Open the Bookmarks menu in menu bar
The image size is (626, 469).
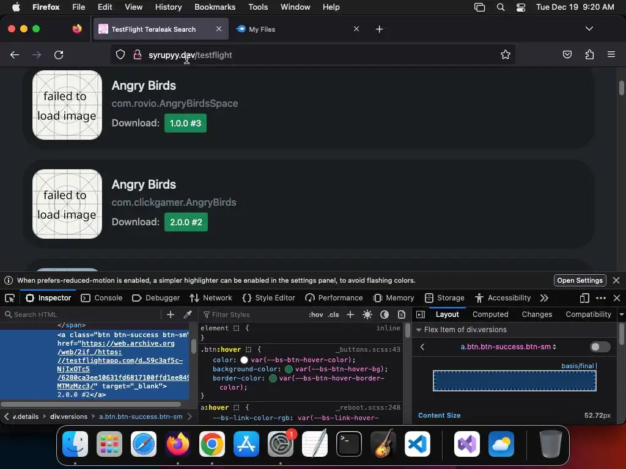click(215, 7)
